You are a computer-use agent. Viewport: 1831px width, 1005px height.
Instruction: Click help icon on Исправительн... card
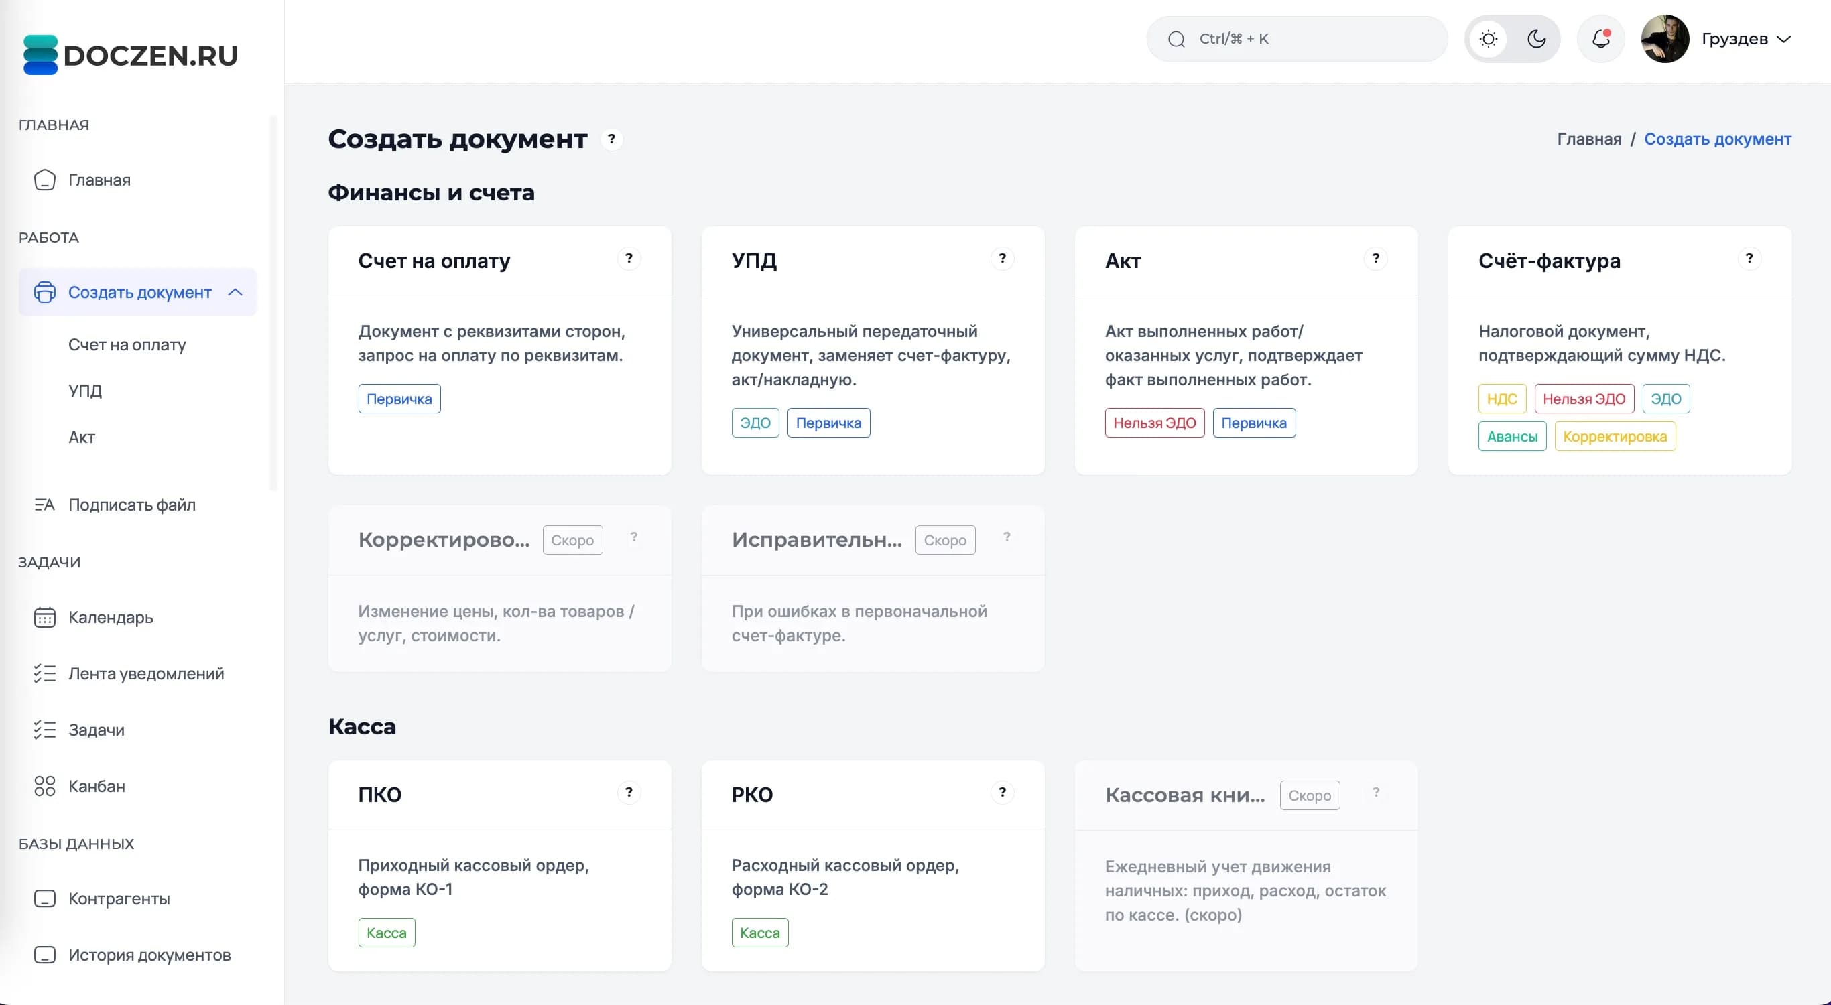(x=1007, y=537)
